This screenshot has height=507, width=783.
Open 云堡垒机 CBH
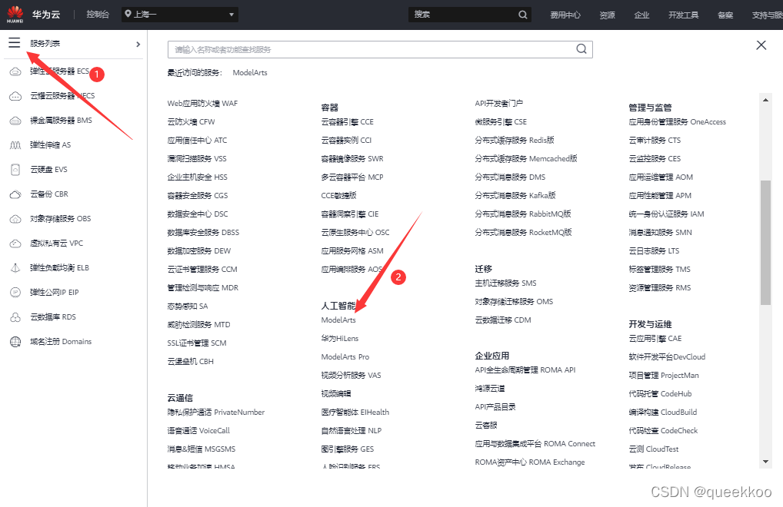coord(190,362)
